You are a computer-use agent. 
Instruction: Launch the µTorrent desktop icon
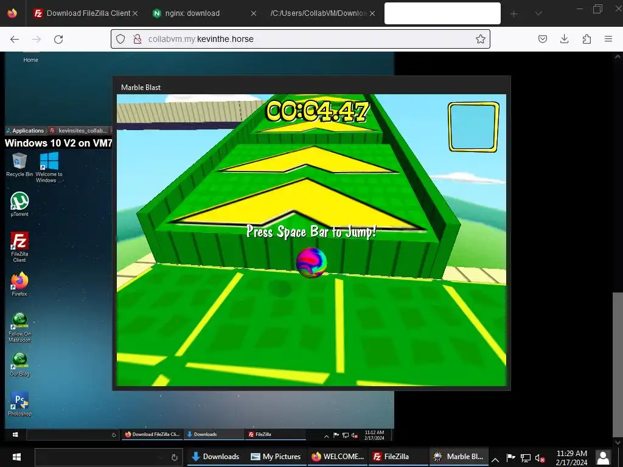19,204
